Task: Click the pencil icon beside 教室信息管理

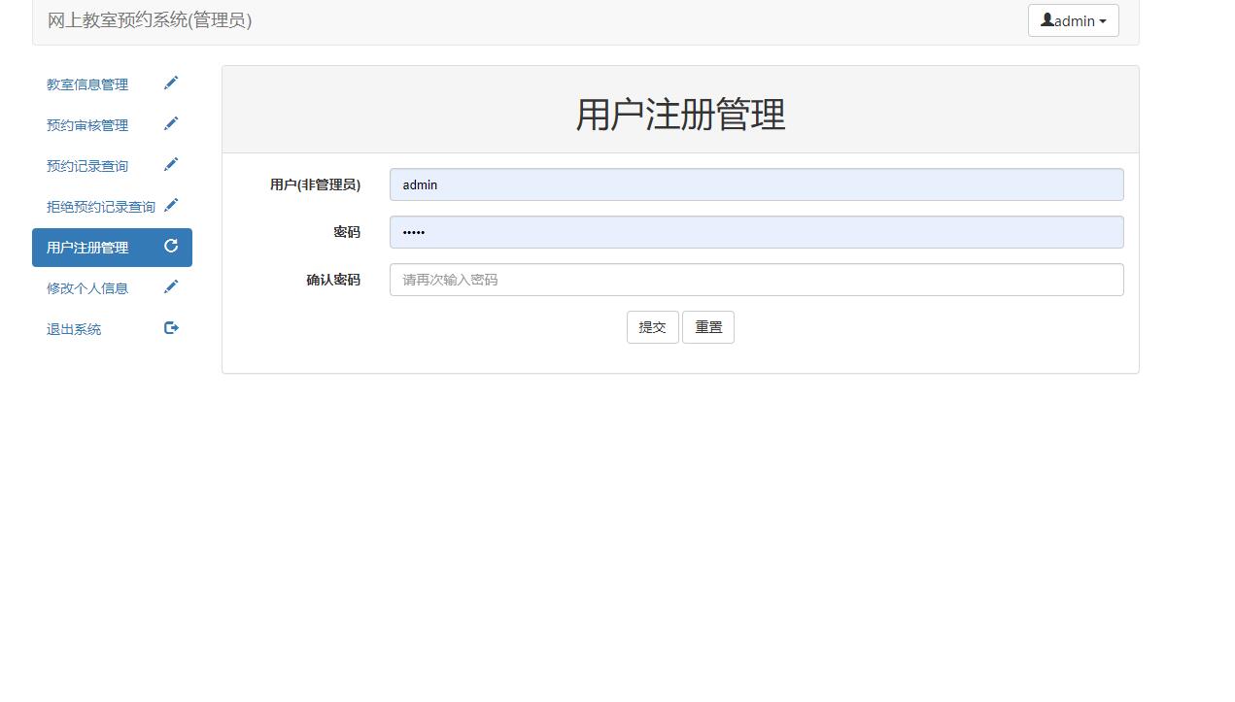Action: (171, 83)
